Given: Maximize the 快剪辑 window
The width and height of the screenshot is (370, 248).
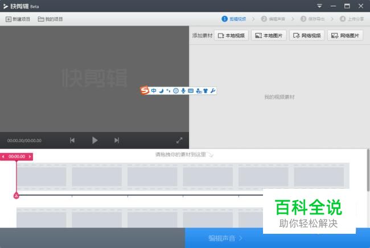Looking at the screenshot, I should click(x=347, y=6).
